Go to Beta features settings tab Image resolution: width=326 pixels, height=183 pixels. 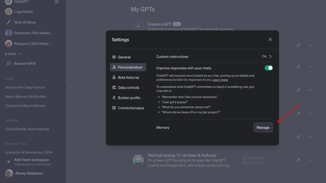(x=128, y=77)
